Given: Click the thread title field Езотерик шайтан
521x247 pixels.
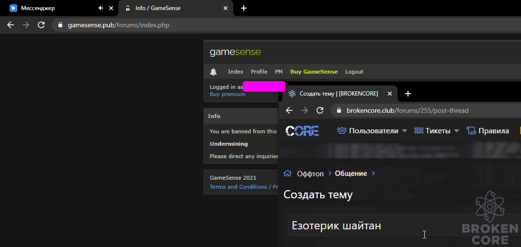Looking at the screenshot, I should [x=404, y=226].
